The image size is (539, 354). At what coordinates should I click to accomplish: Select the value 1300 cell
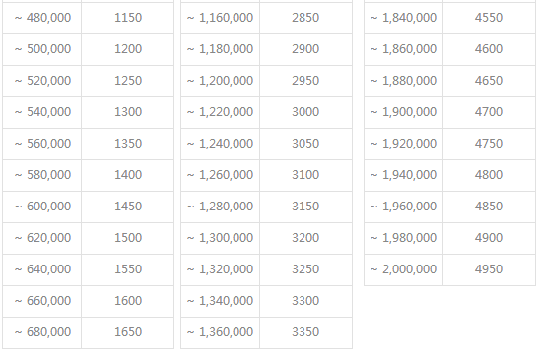pyautogui.click(x=127, y=112)
